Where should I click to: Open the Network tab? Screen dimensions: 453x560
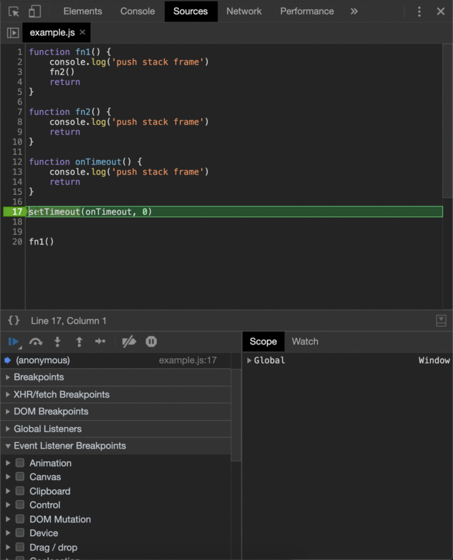[x=244, y=11]
